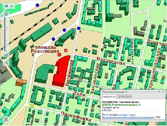Zoom out using the icon below the scale slider
The width and height of the screenshot is (167, 126).
click(6, 54)
